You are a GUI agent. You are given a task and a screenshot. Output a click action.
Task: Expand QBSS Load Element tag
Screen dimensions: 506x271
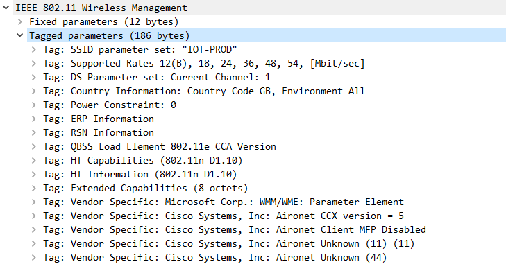(33, 146)
